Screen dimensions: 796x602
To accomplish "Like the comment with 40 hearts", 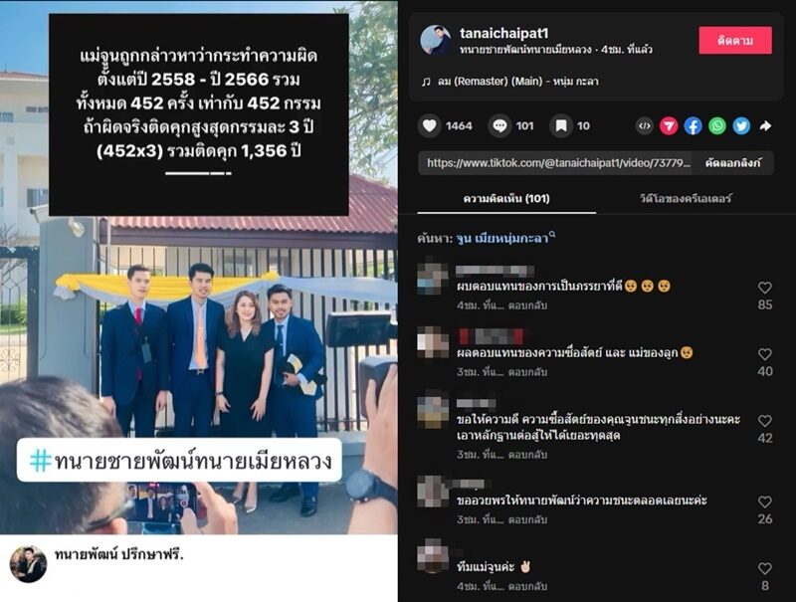I will (x=765, y=354).
